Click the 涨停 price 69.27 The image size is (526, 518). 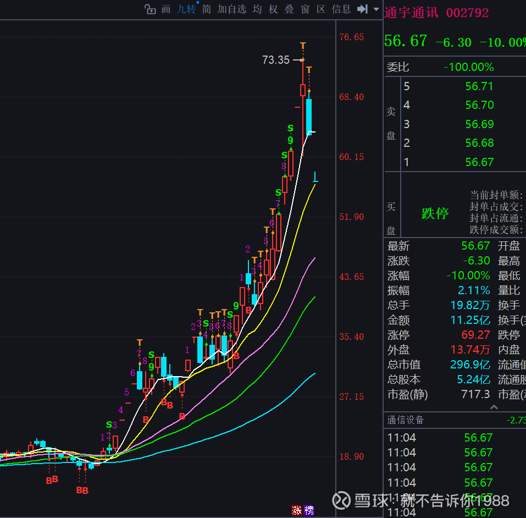click(475, 335)
